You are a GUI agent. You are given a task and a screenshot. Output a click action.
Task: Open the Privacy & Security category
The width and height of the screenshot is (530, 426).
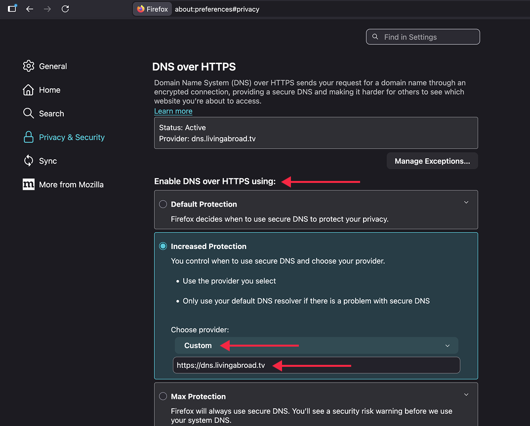pyautogui.click(x=72, y=137)
